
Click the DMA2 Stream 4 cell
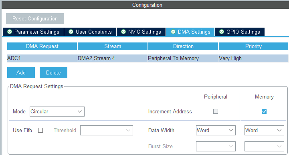[x=112, y=58]
